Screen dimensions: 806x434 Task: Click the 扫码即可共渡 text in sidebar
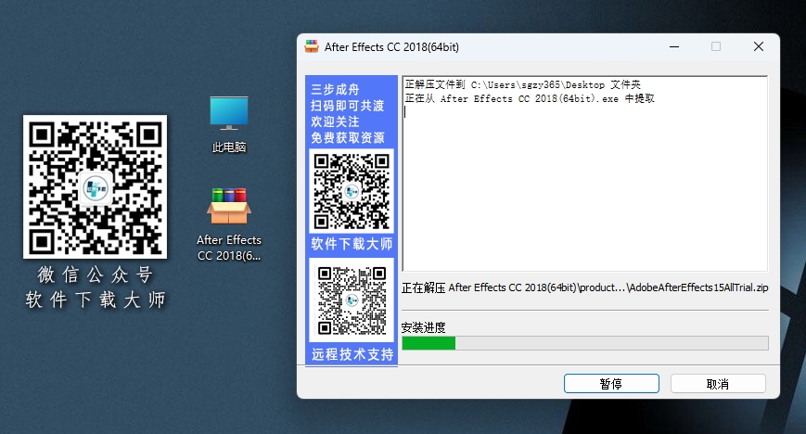point(348,106)
